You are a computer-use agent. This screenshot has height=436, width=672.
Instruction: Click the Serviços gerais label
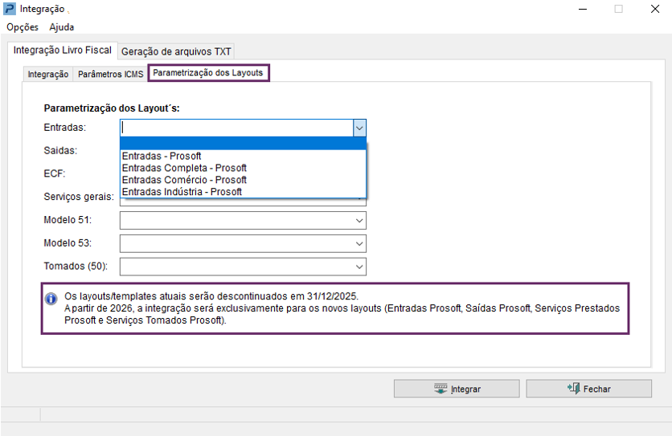point(79,197)
